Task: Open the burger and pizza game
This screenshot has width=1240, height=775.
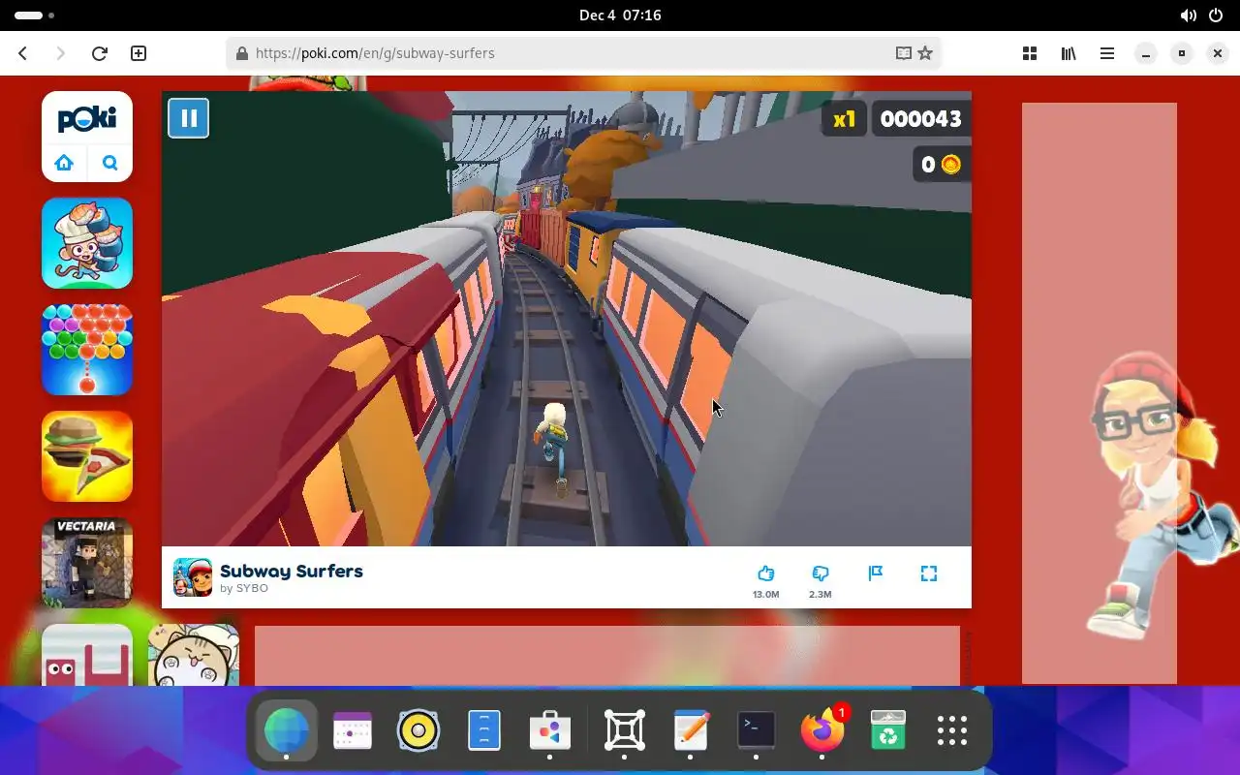Action: click(x=87, y=456)
